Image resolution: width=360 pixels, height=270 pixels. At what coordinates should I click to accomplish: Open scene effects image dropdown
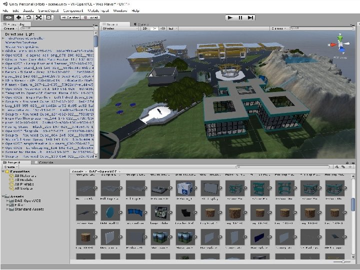click(172, 28)
